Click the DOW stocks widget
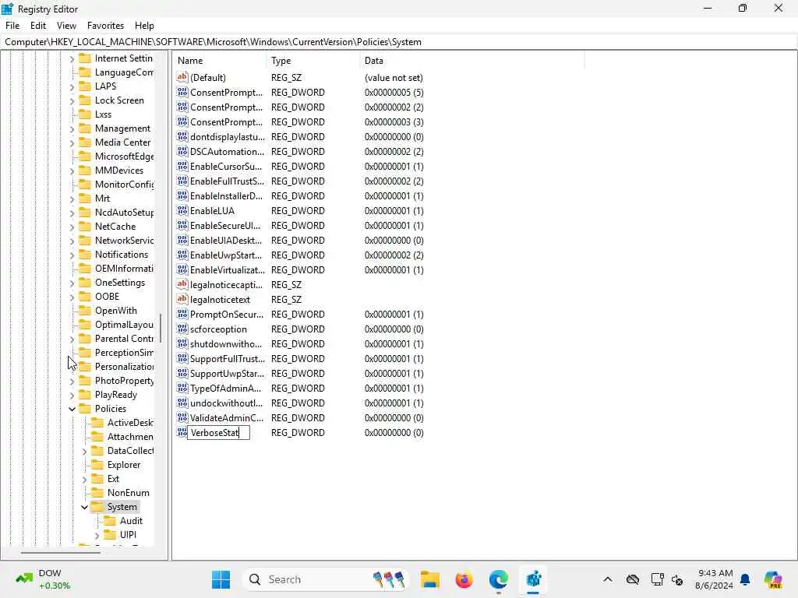Image resolution: width=798 pixels, height=598 pixels. [43, 579]
